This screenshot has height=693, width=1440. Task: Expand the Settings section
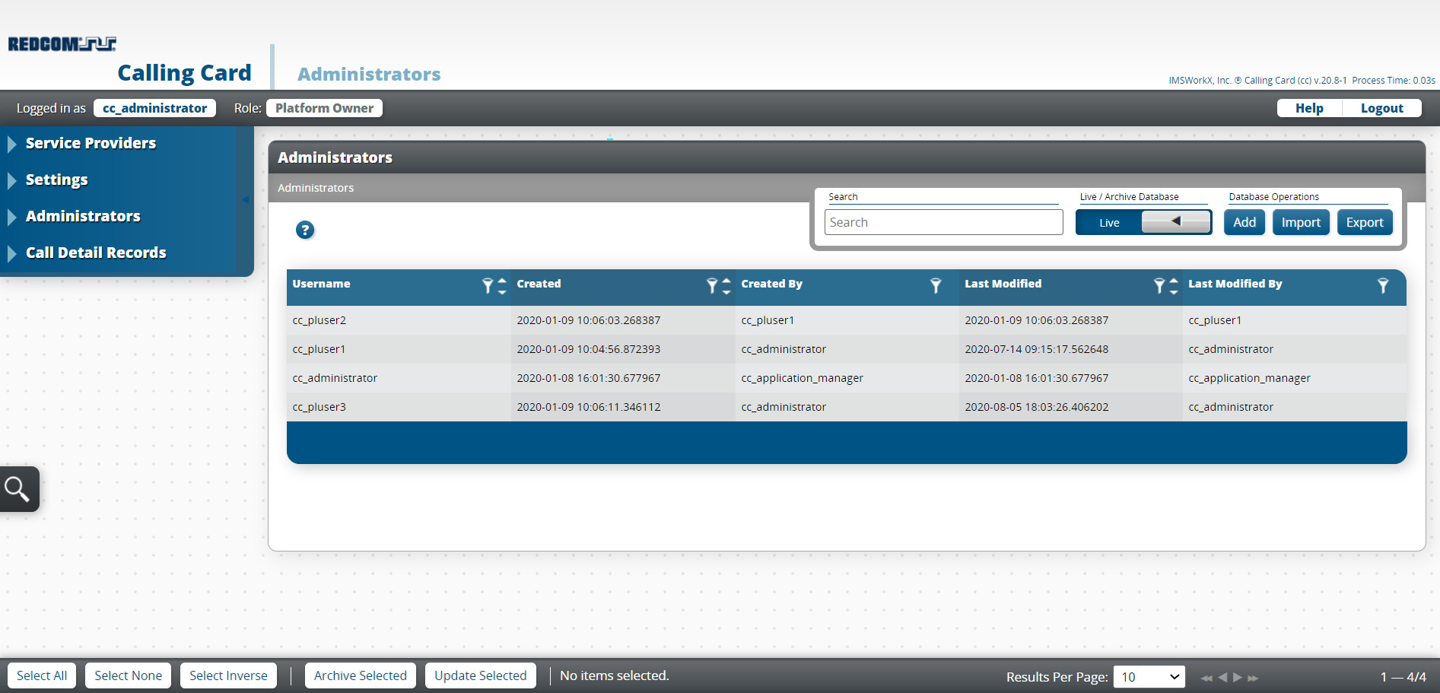pyautogui.click(x=57, y=180)
